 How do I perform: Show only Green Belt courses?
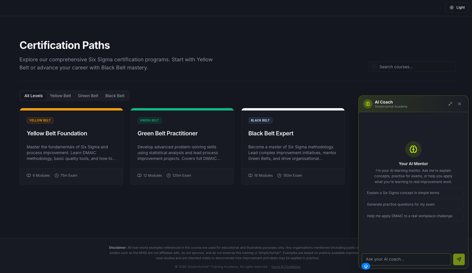pyautogui.click(x=88, y=96)
